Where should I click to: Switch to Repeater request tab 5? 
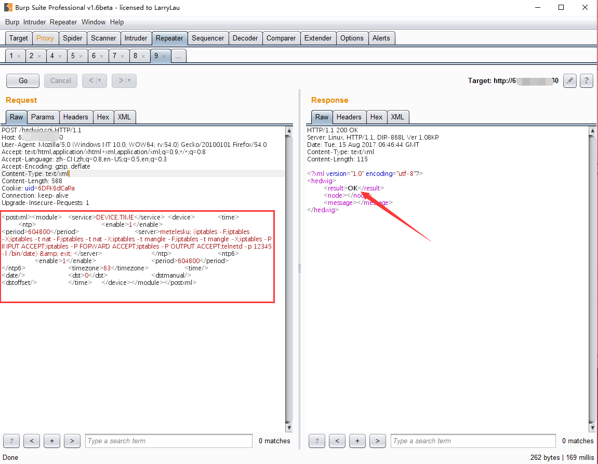77,56
